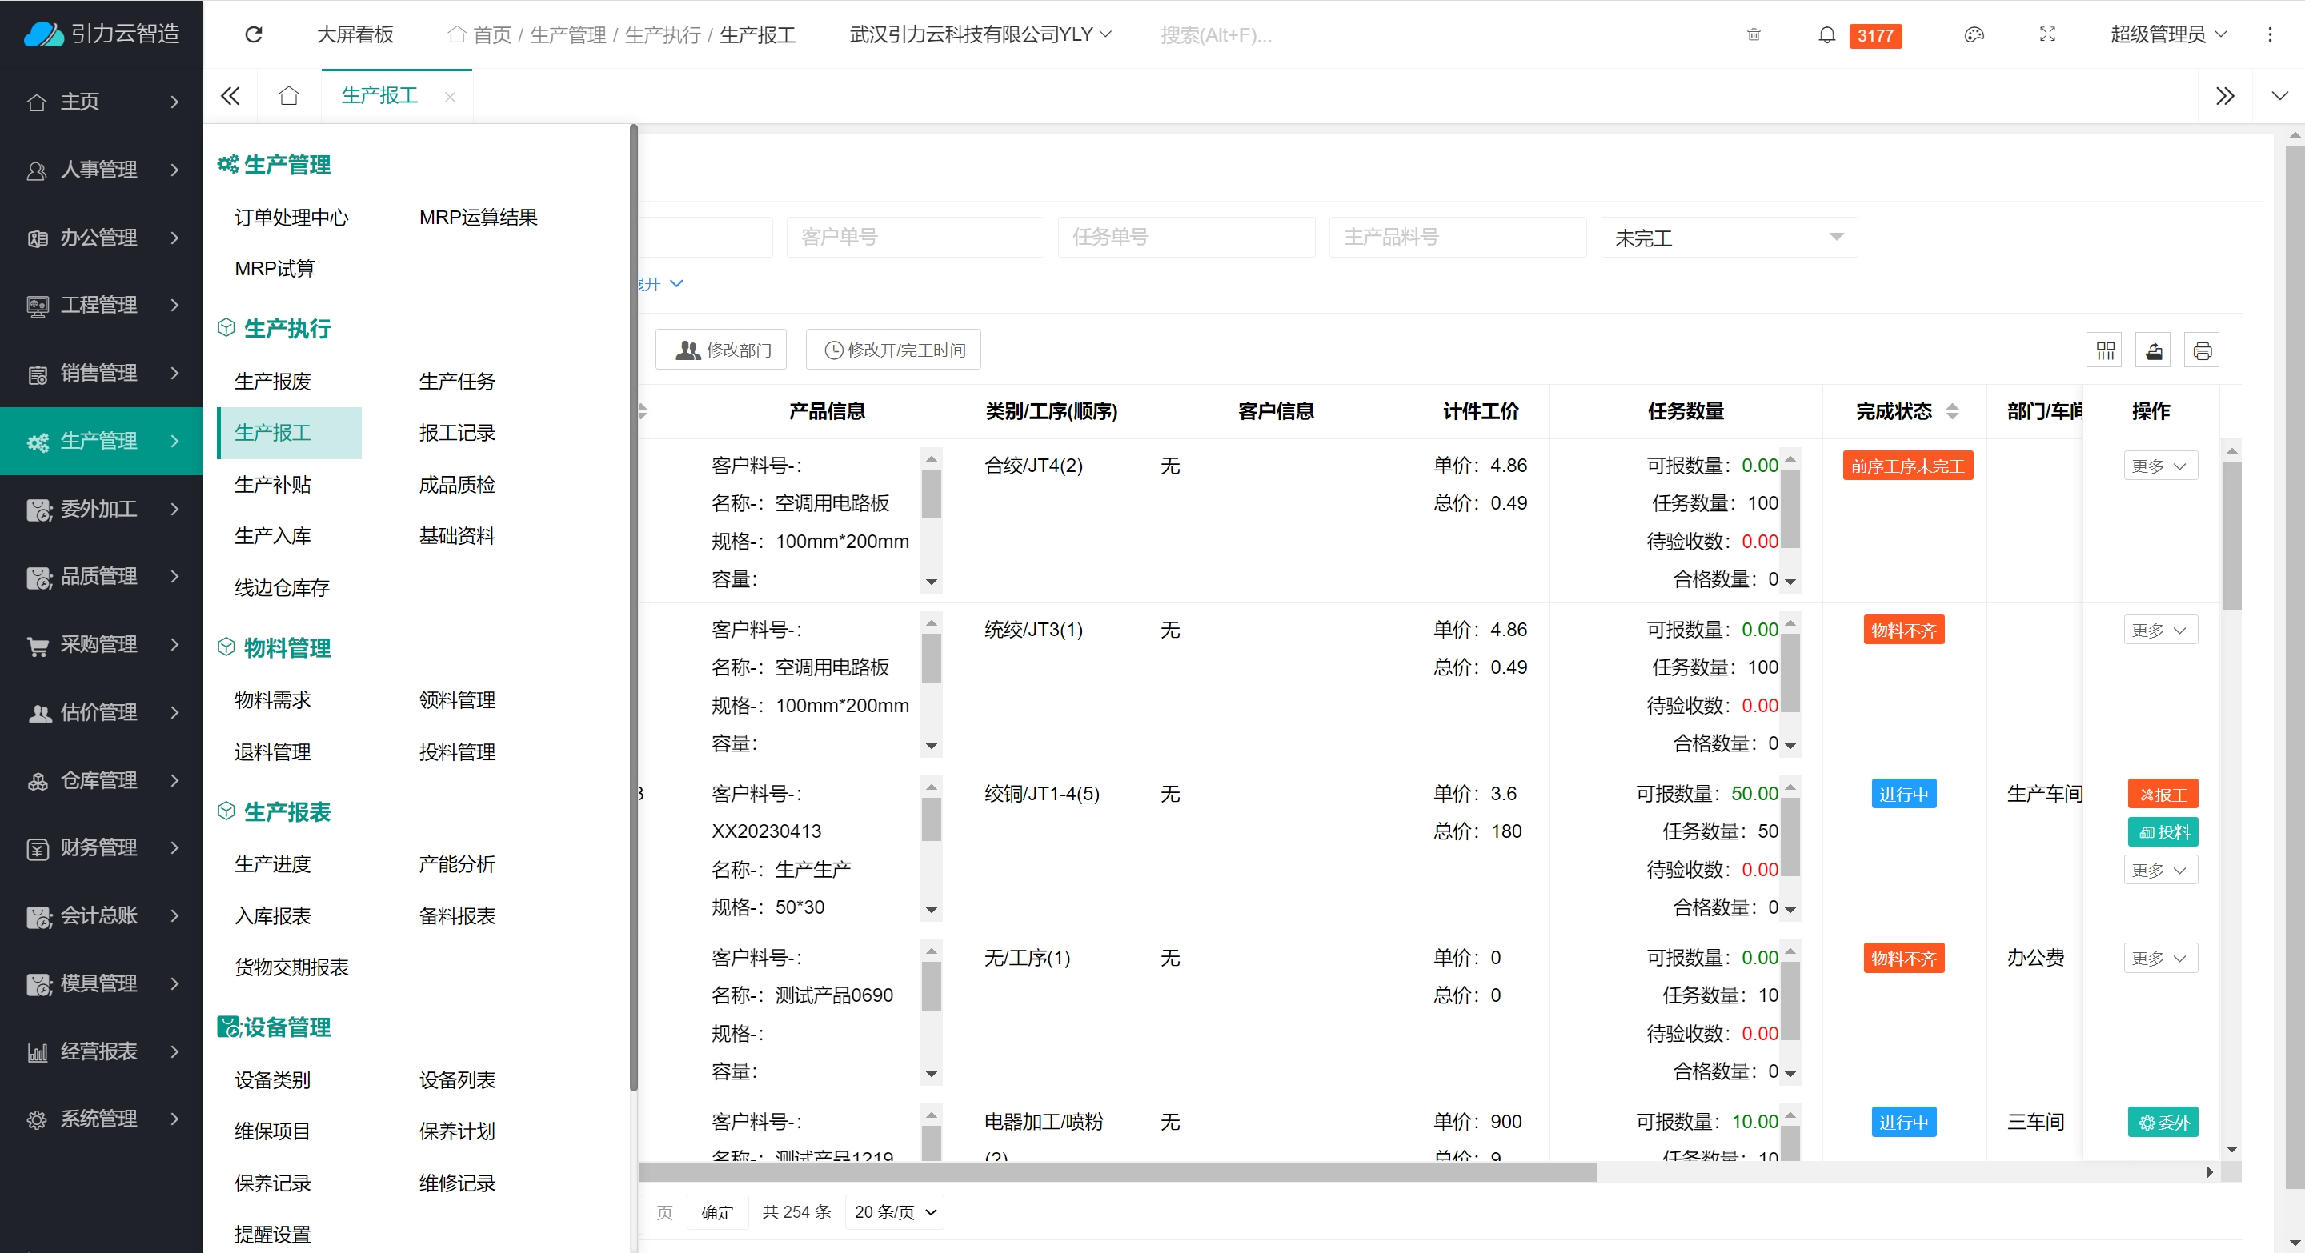Select 报工记录 menu item
This screenshot has height=1253, width=2305.
pos(456,433)
